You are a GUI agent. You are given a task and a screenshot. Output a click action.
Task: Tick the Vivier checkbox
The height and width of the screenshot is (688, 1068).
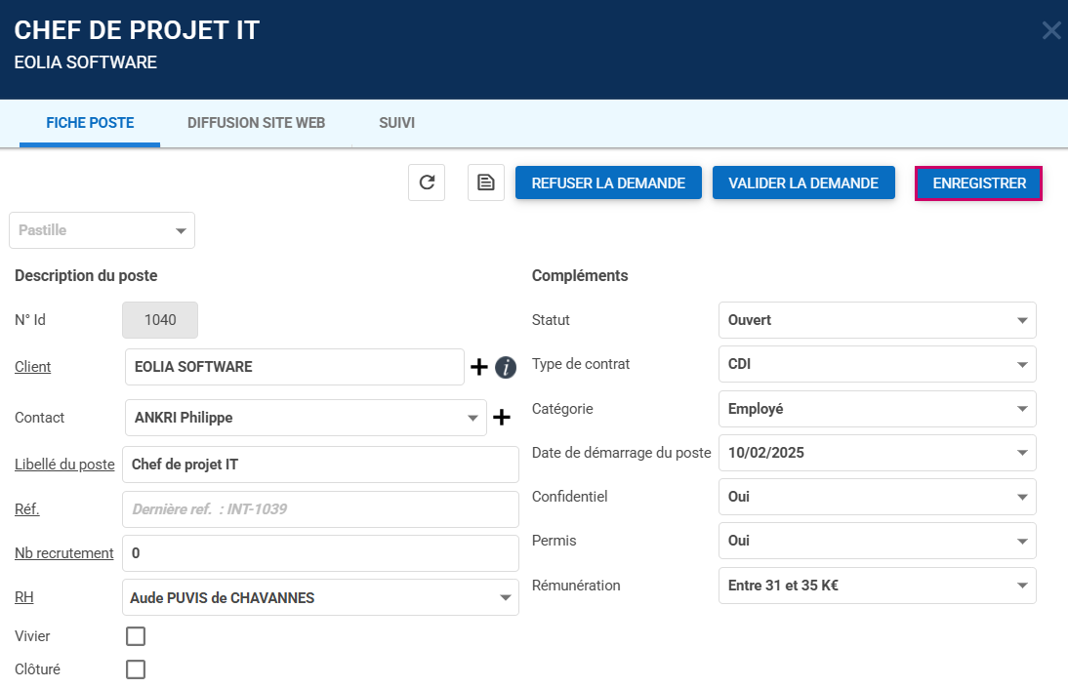(x=136, y=636)
